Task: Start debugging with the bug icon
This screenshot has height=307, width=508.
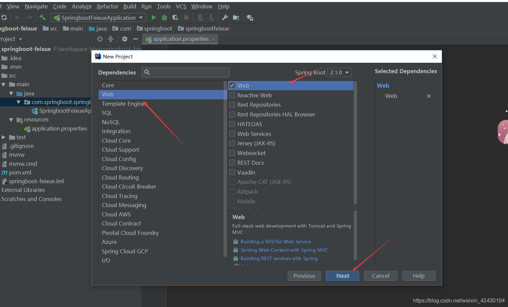Action: point(164,17)
